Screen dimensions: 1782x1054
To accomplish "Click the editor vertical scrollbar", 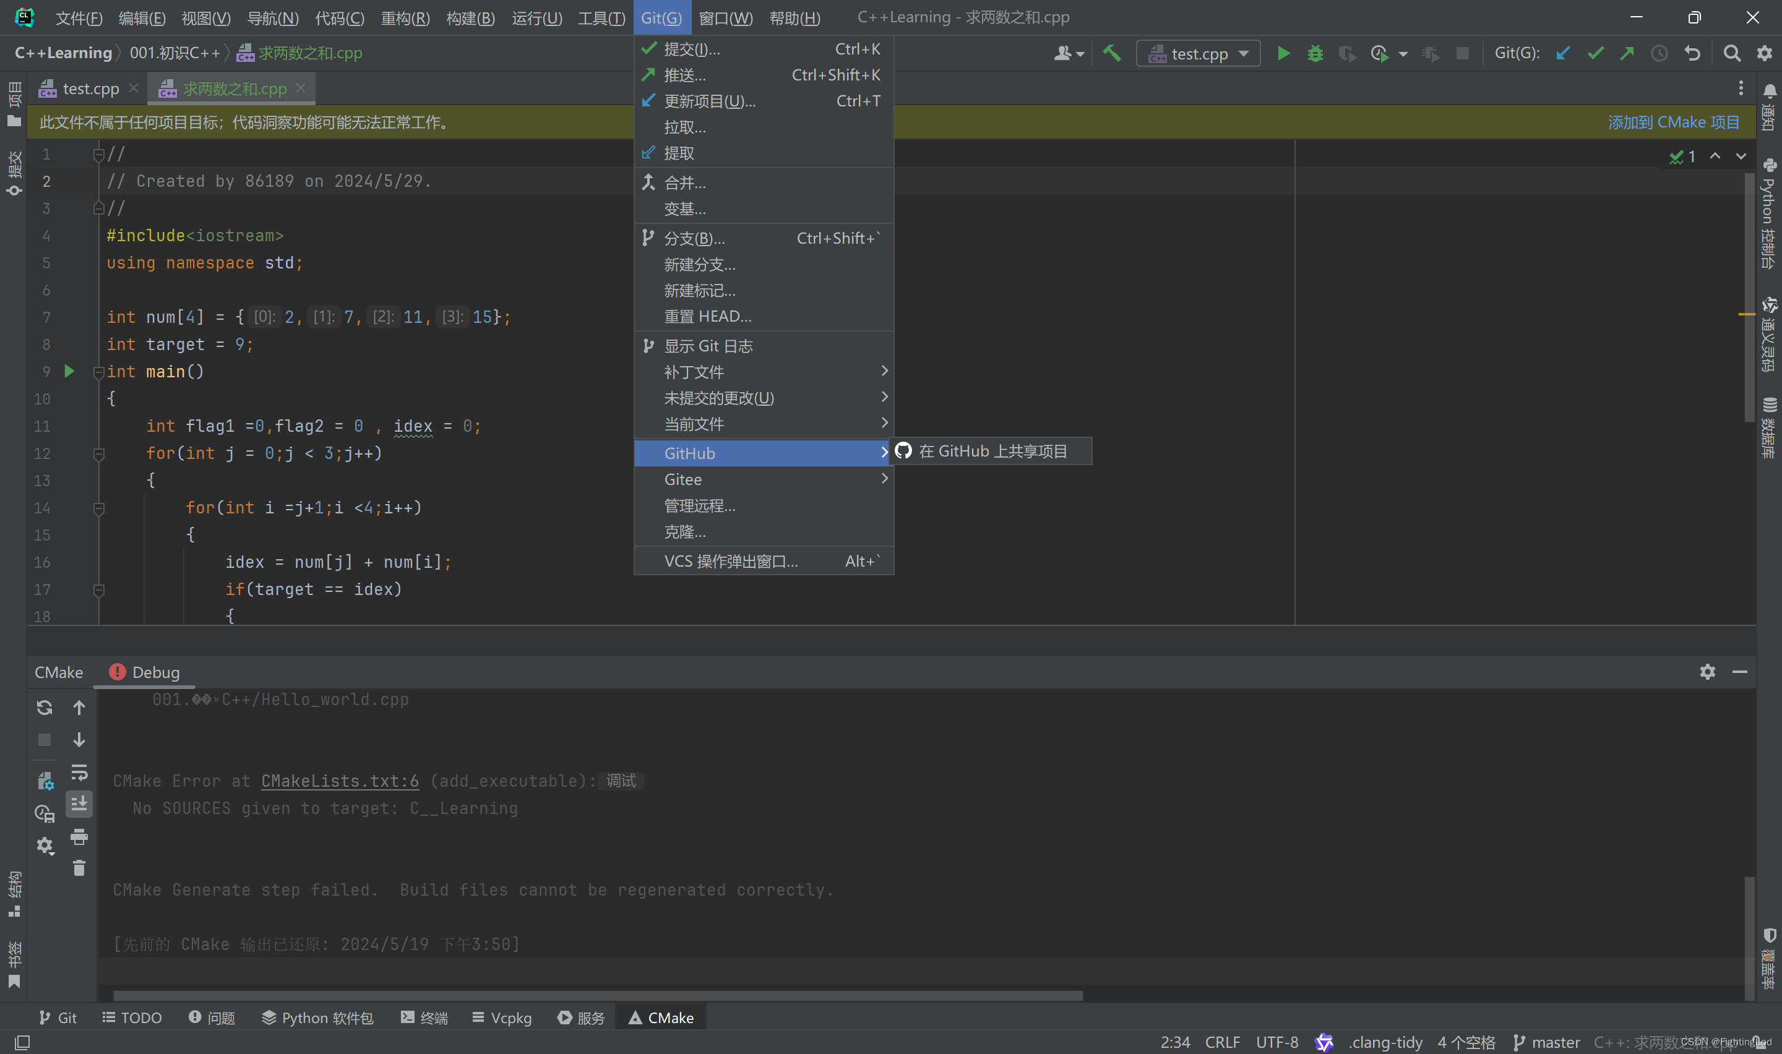I will pyautogui.click(x=1749, y=298).
